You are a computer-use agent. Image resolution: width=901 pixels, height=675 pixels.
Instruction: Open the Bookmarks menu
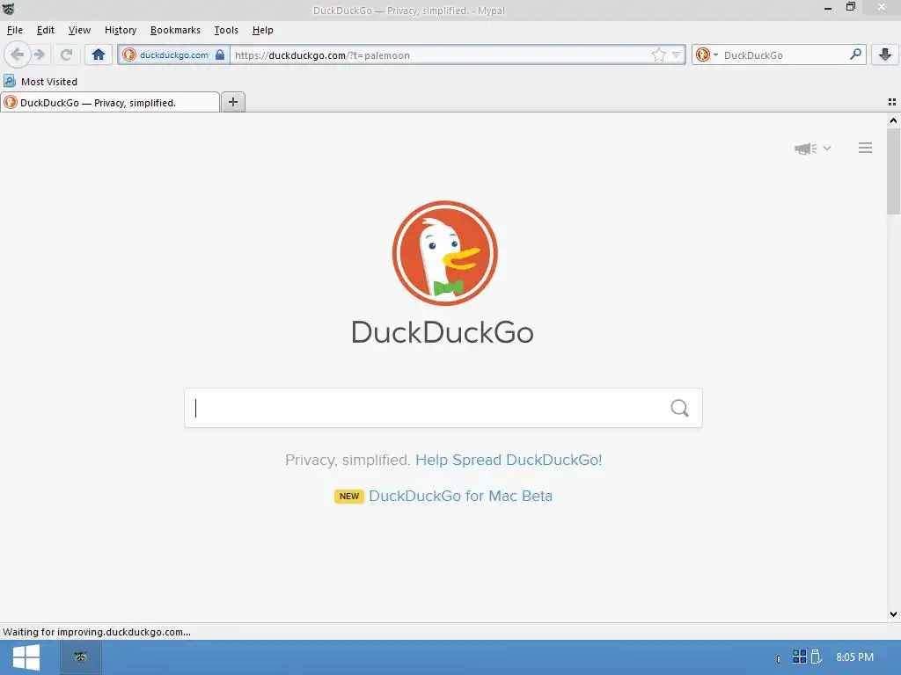tap(175, 30)
